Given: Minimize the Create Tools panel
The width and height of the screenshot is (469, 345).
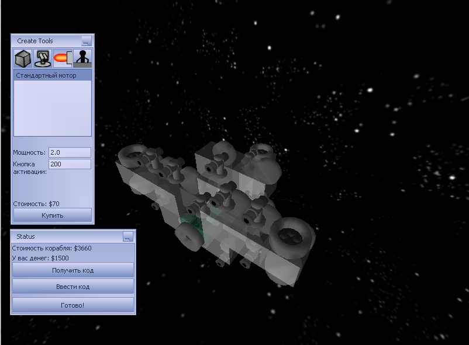Looking at the screenshot, I should coord(87,41).
